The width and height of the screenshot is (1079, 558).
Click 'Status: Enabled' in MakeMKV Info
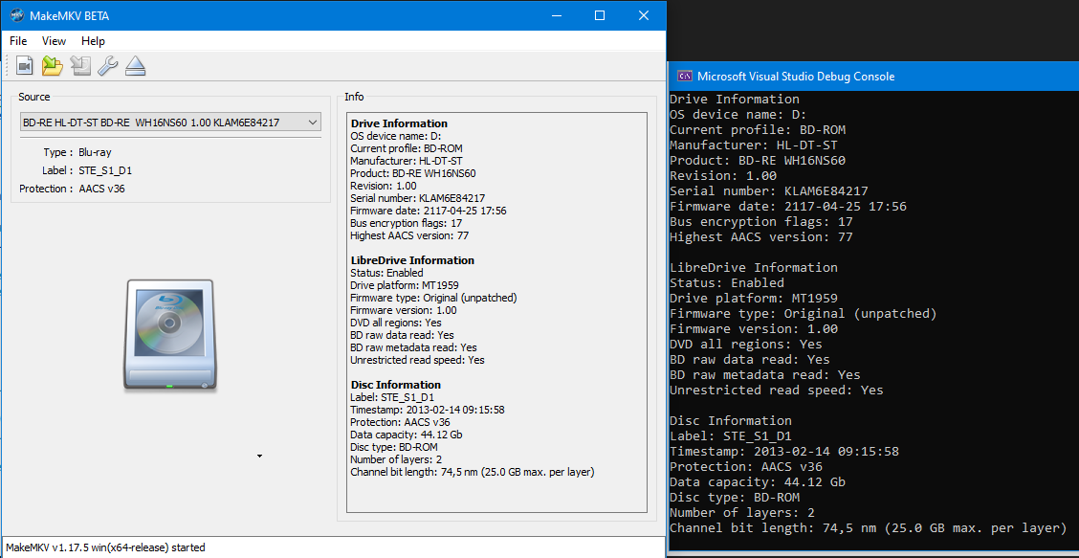pyautogui.click(x=385, y=273)
